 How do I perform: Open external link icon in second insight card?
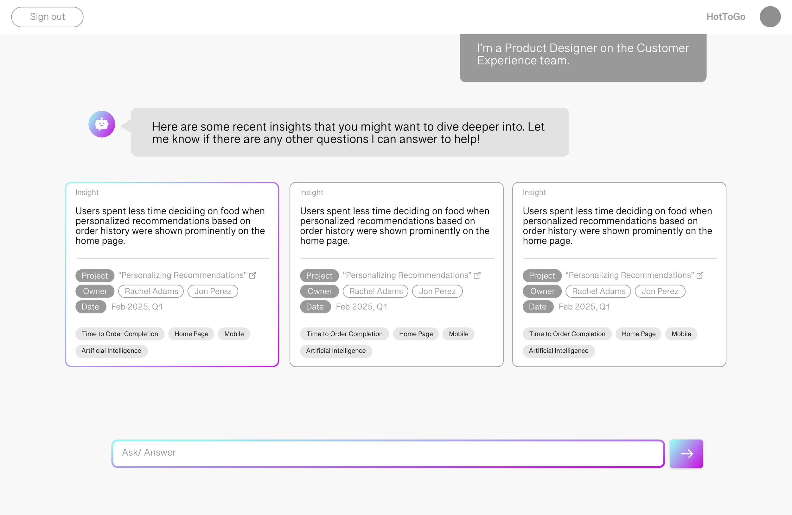click(x=477, y=275)
